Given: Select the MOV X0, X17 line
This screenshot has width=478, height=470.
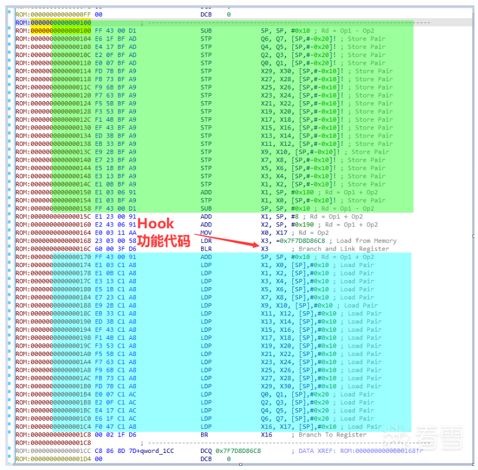Looking at the screenshot, I should [x=172, y=233].
